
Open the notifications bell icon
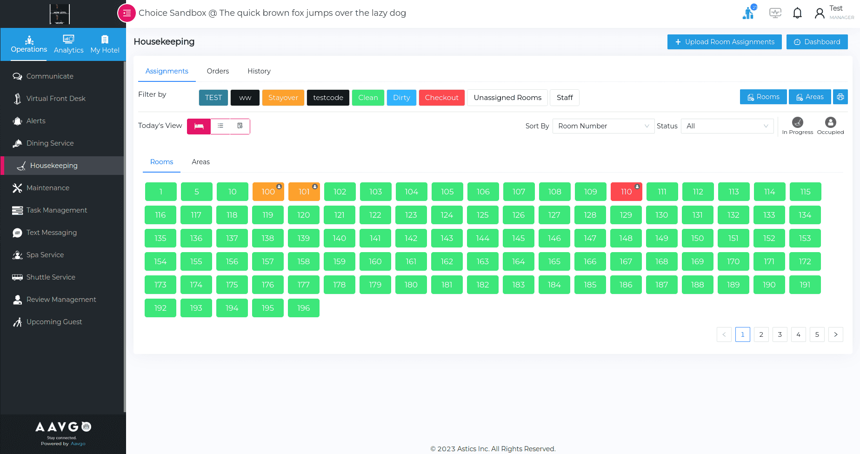pyautogui.click(x=797, y=13)
